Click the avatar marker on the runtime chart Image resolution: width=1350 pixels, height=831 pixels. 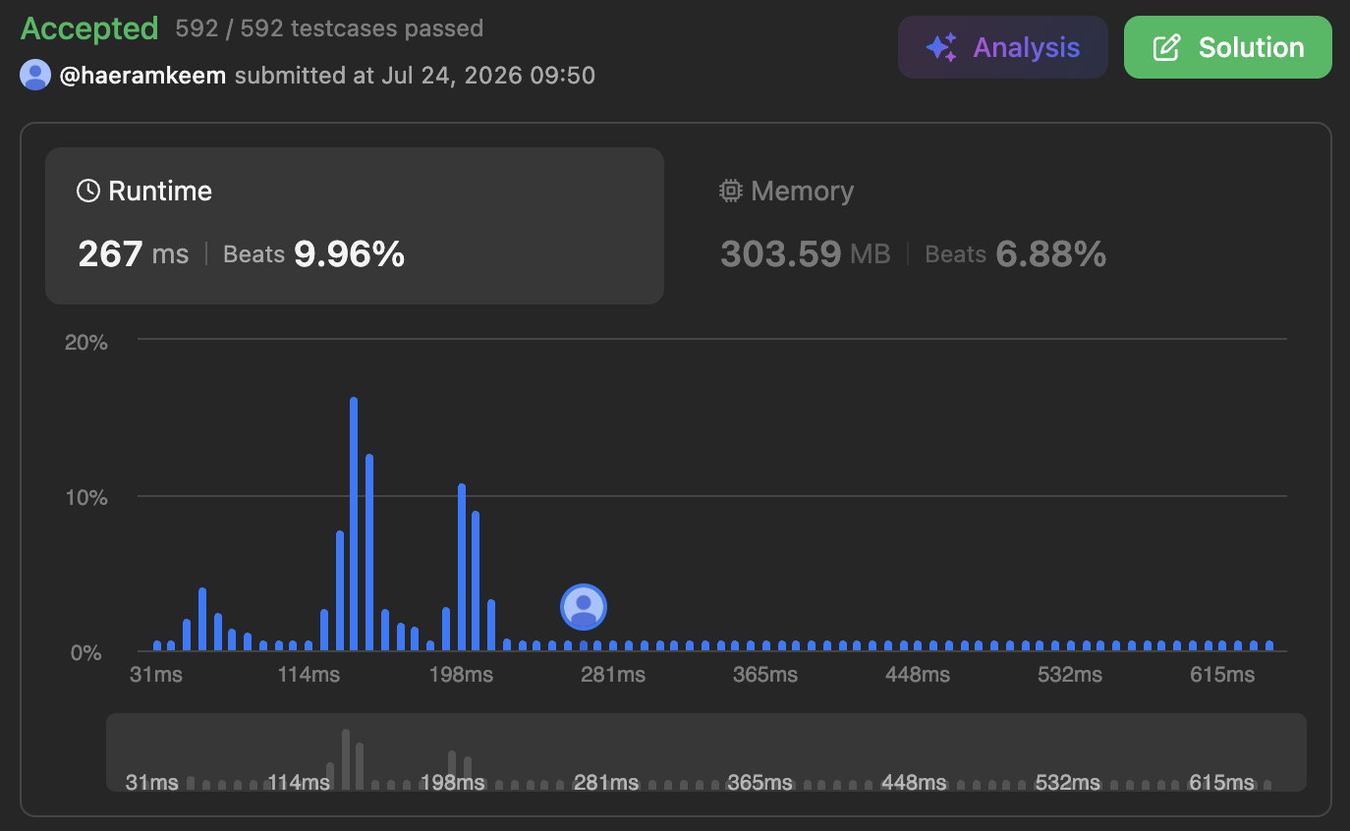pyautogui.click(x=584, y=606)
